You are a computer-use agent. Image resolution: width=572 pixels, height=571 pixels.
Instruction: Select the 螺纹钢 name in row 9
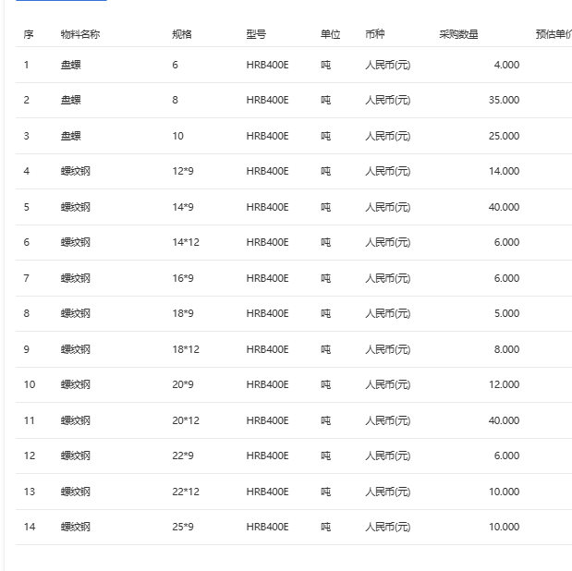[x=76, y=349]
